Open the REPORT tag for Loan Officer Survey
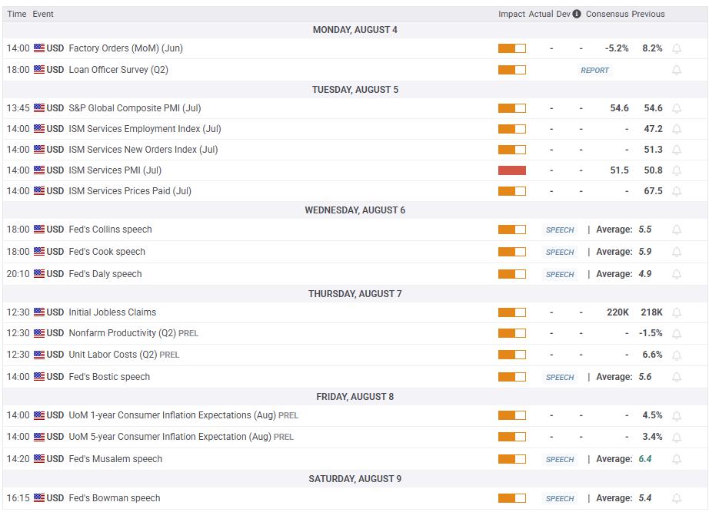 click(x=594, y=70)
